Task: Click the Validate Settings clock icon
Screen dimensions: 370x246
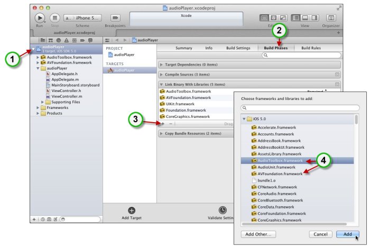Action: [223, 210]
